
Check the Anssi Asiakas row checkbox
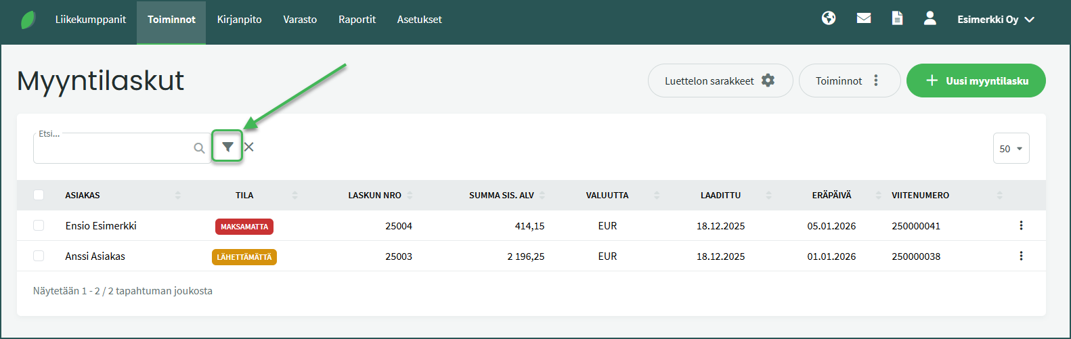(39, 256)
